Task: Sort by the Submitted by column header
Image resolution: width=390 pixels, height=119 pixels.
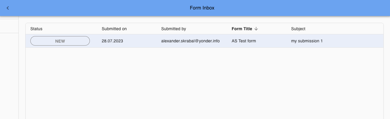Action: tap(173, 29)
